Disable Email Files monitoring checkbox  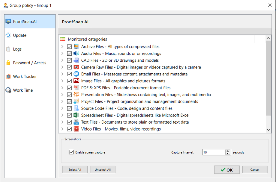69,74
